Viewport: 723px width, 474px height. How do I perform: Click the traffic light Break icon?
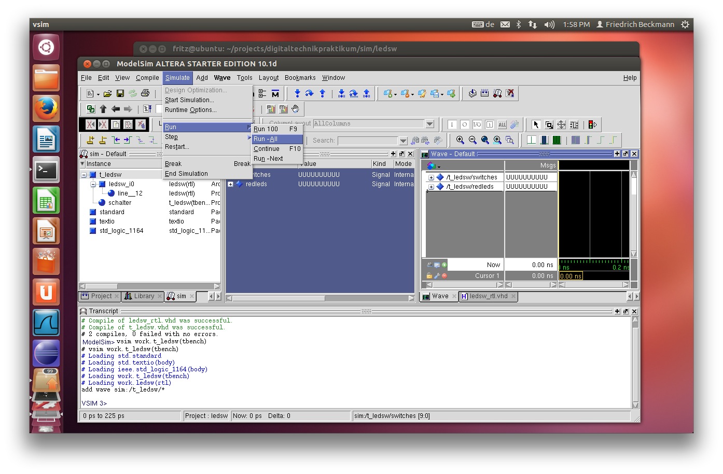[x=592, y=124]
